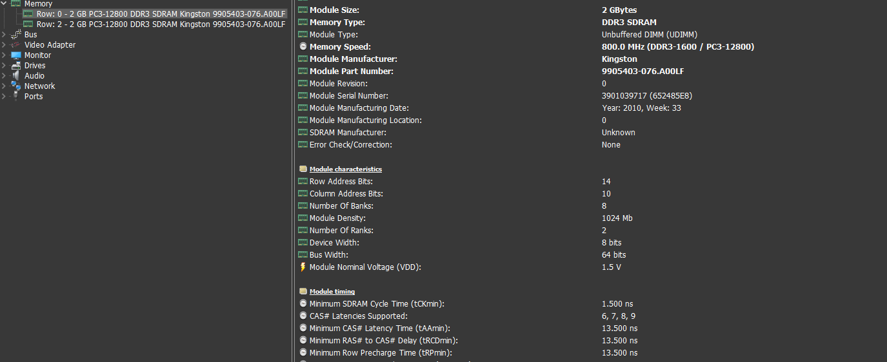Select the SDRAM Manufacturer Unknown value

point(619,133)
